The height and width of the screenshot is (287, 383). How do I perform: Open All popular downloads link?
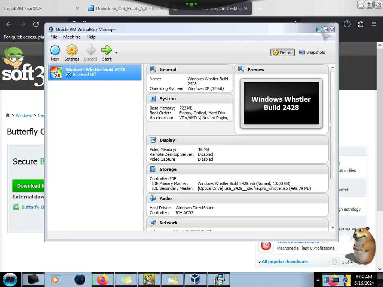pyautogui.click(x=285, y=262)
